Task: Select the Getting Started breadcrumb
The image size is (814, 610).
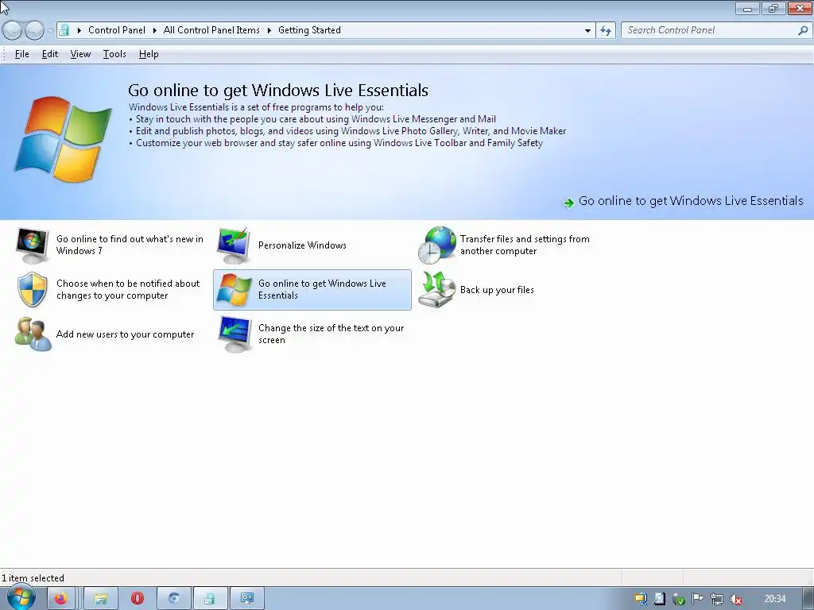Action: 309,30
